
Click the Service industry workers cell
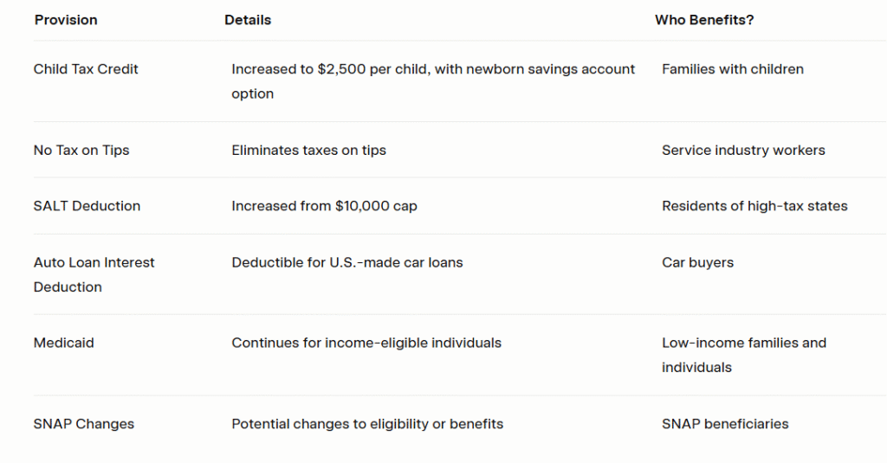click(x=743, y=151)
